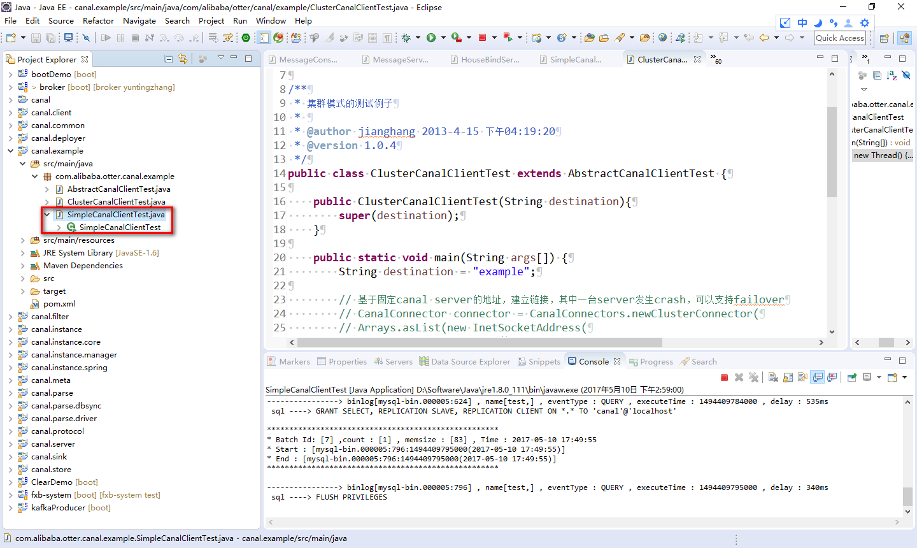This screenshot has height=548, width=917.
Task: Click the Quick Access search field
Action: 840,38
